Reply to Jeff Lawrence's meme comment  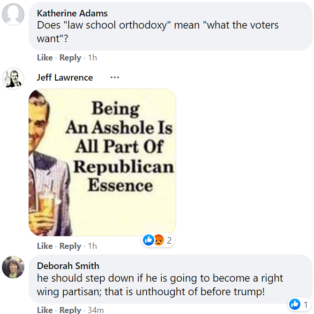tap(70, 246)
